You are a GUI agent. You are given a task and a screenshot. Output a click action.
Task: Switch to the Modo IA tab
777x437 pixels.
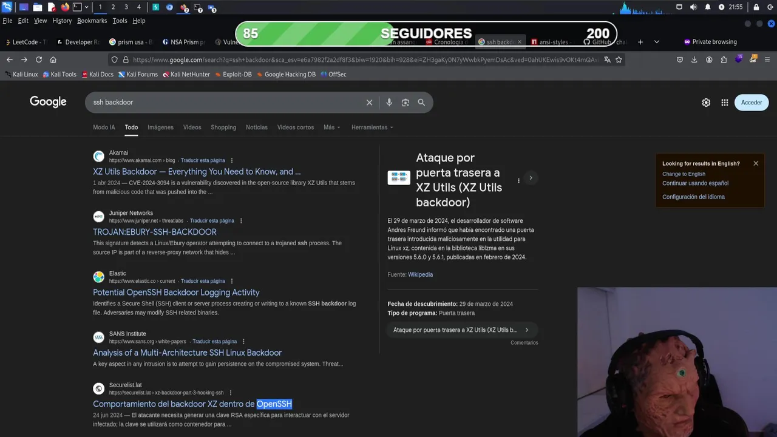(104, 127)
